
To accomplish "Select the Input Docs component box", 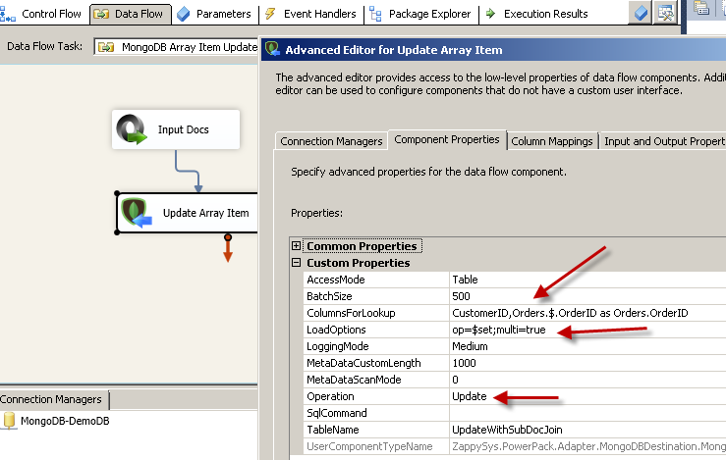I will [x=176, y=129].
